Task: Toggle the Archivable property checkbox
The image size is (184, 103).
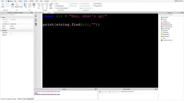Action: coord(11,33)
